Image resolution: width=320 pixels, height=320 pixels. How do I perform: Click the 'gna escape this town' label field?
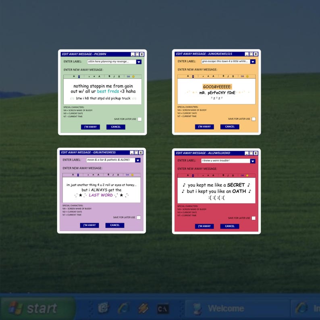tap(226, 61)
